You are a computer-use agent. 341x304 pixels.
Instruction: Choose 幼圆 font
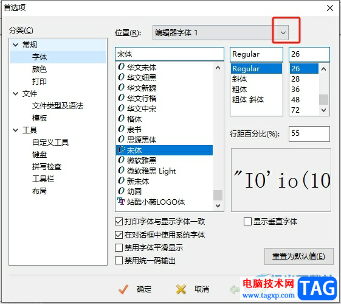pos(134,191)
